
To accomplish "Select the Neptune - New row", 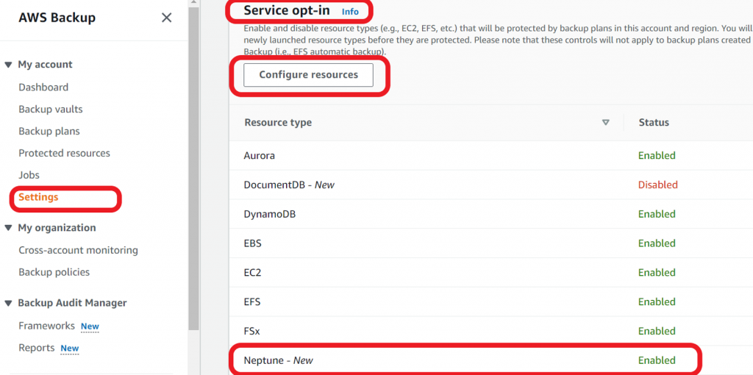I will (490, 360).
